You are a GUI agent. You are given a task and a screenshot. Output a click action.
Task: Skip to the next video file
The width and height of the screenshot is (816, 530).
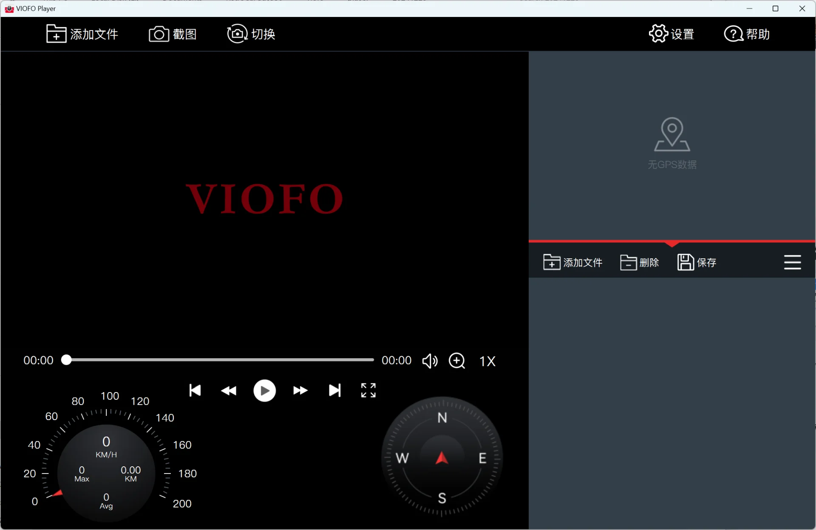point(335,390)
